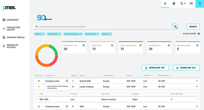Viewport: 204px width, 110px height.
Task: Clear all filters using the X icon
Action: 199,34
